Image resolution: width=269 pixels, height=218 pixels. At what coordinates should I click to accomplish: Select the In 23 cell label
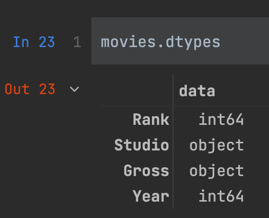point(34,42)
